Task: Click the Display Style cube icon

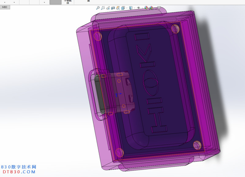Action: tap(131, 8)
